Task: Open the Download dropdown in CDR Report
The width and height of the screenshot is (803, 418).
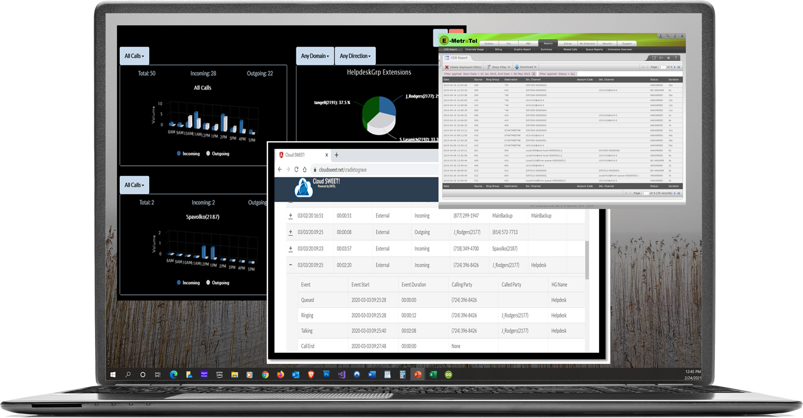Action: pos(526,67)
